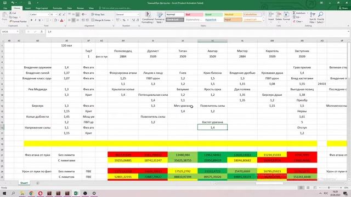Open Find & Select menu
351x197 pixels.
click(320, 18)
